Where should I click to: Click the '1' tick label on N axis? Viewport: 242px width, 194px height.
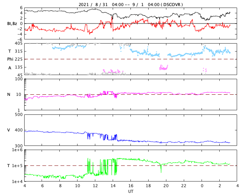coord(19,110)
